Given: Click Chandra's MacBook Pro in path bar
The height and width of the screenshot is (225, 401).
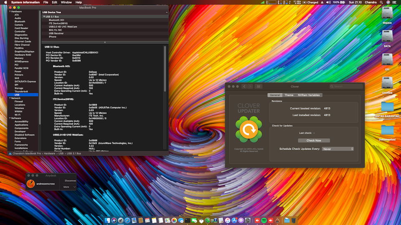Looking at the screenshot, I should tap(27, 154).
